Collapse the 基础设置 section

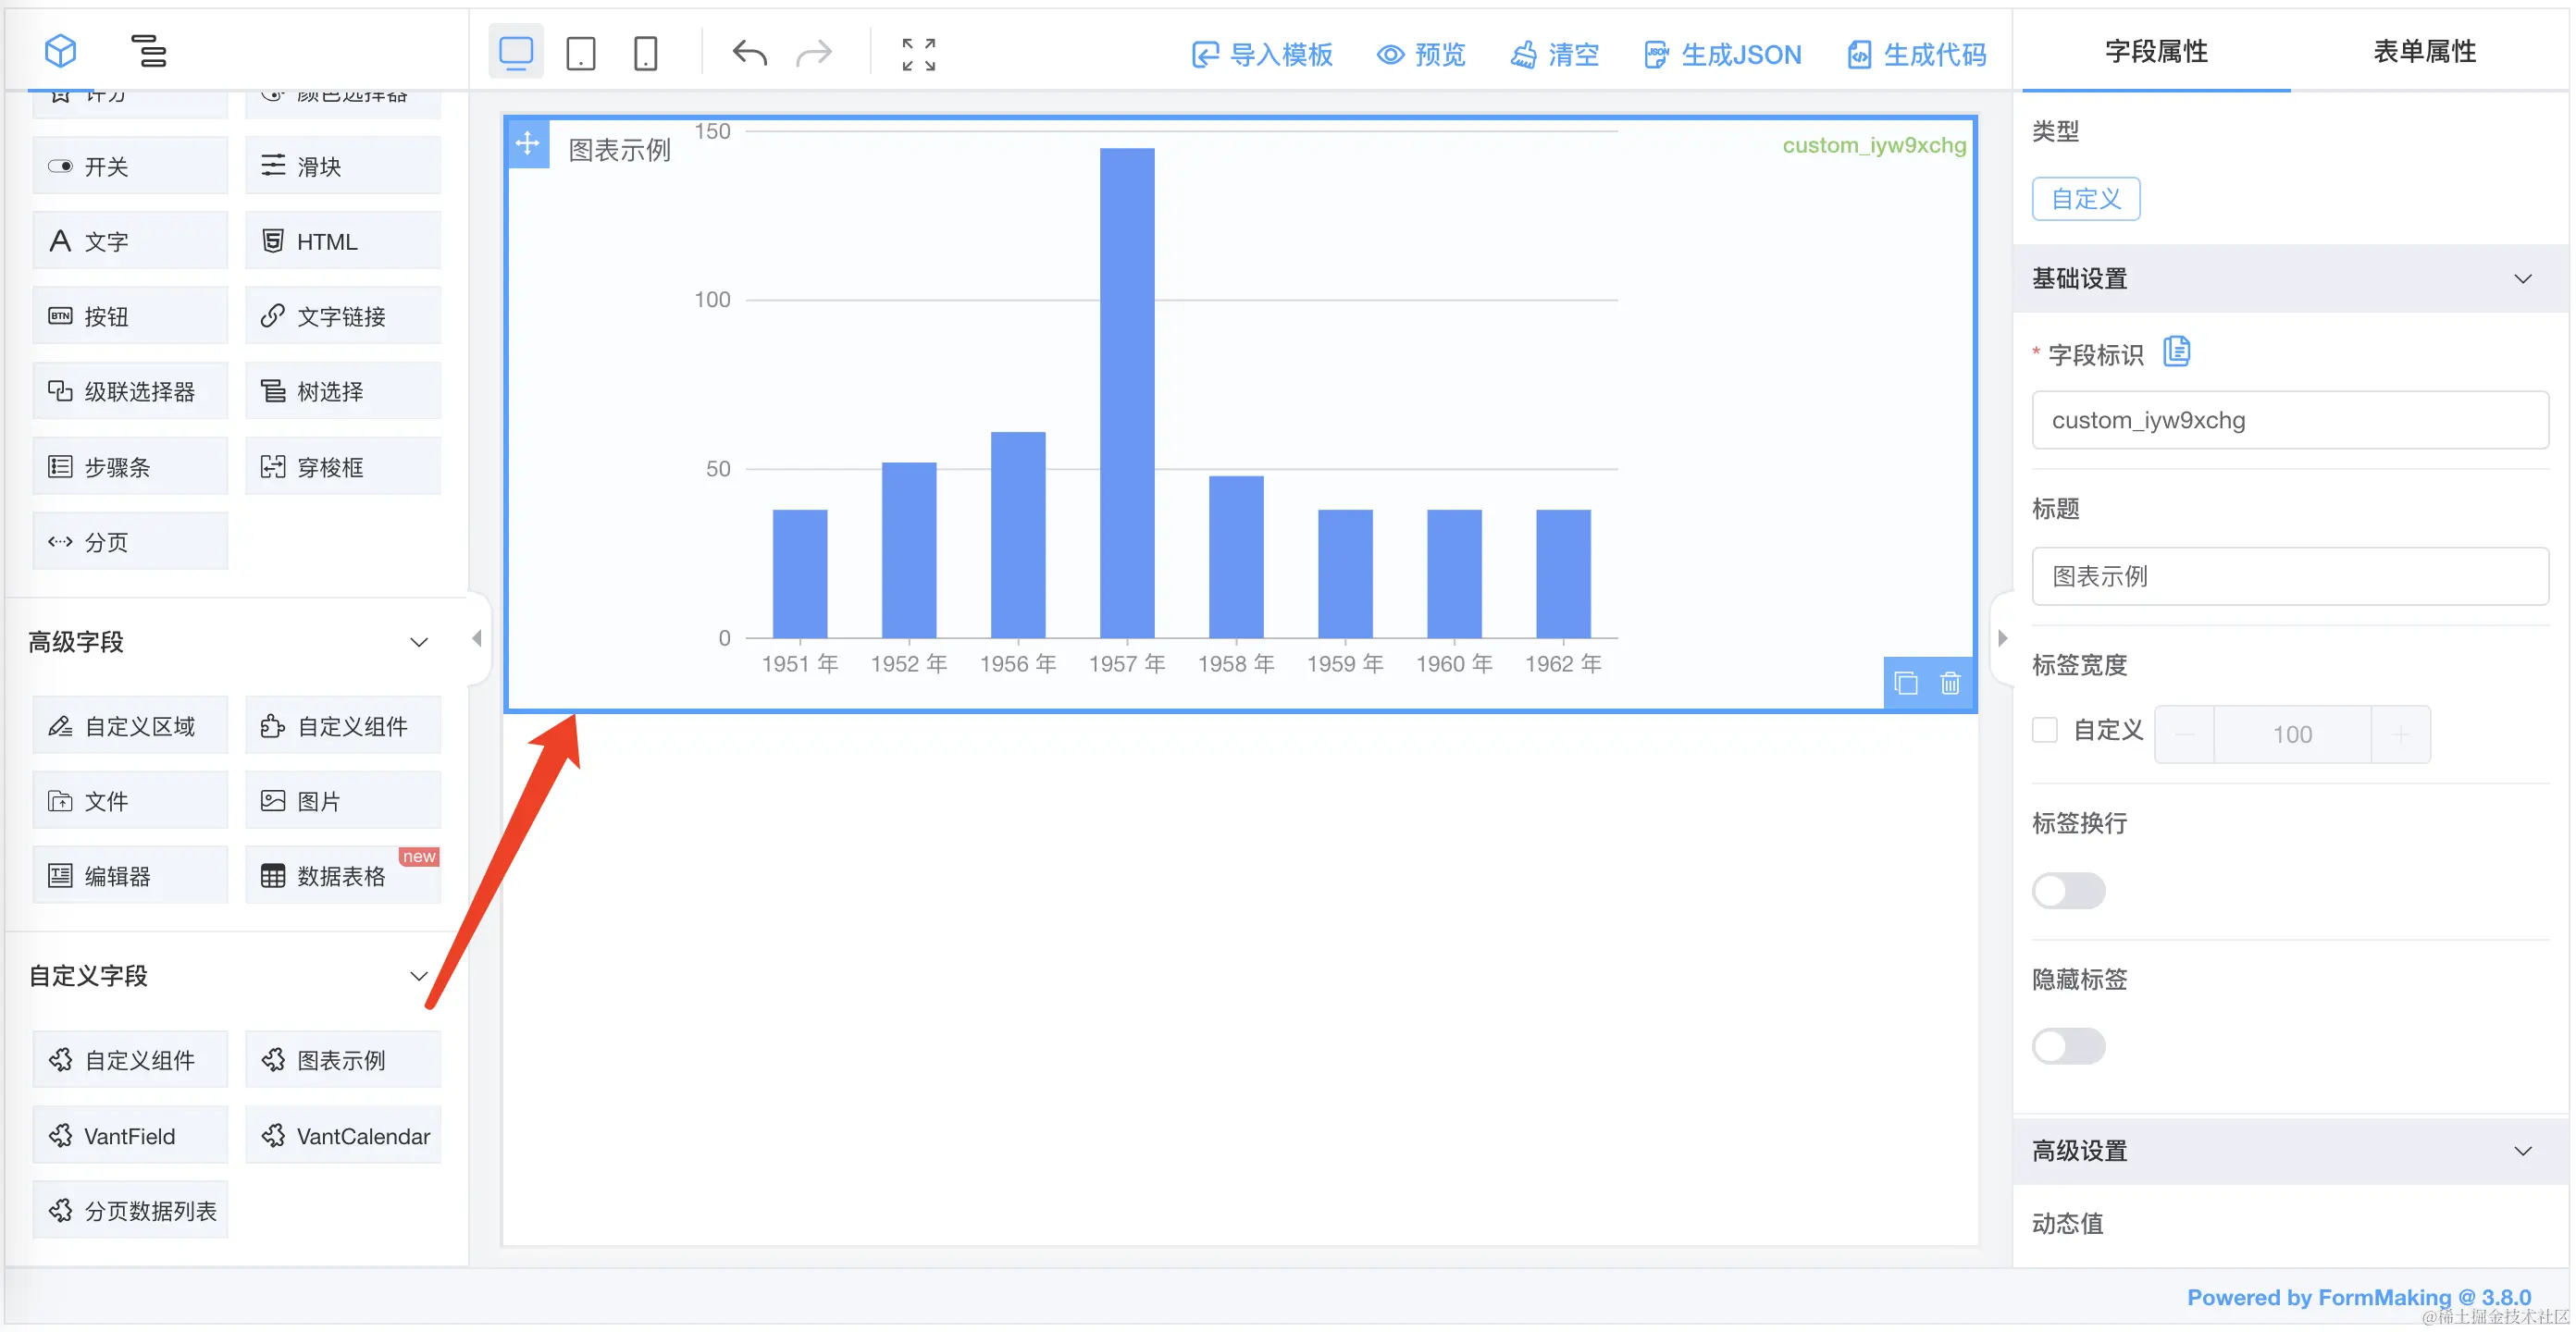tap(2522, 279)
